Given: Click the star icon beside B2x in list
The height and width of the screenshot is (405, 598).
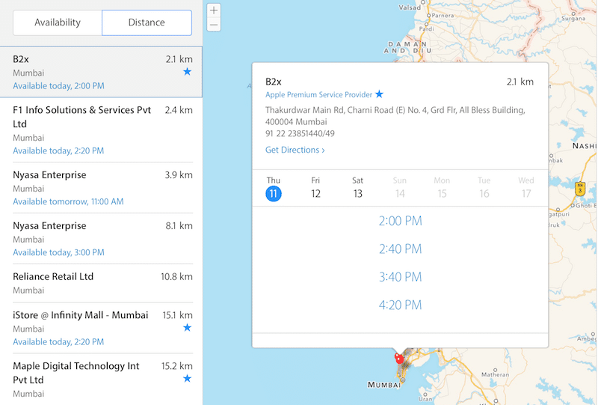Looking at the screenshot, I should 187,72.
